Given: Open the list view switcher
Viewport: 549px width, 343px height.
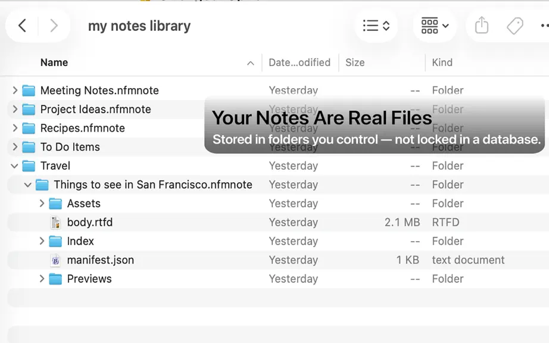Looking at the screenshot, I should pos(376,26).
